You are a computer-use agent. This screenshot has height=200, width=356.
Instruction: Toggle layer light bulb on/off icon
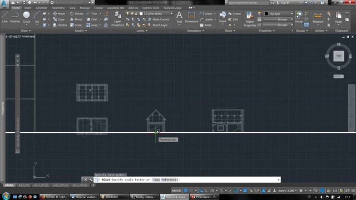(127, 13)
